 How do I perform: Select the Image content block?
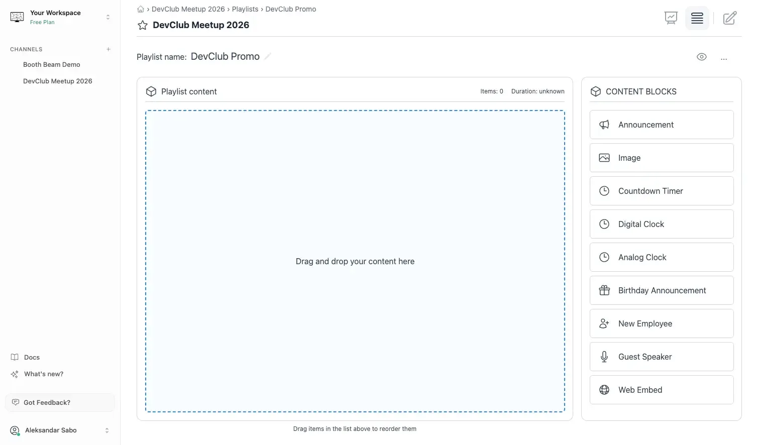pyautogui.click(x=662, y=158)
